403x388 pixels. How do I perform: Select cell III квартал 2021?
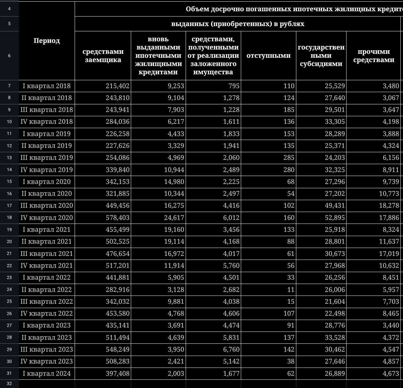click(x=47, y=254)
